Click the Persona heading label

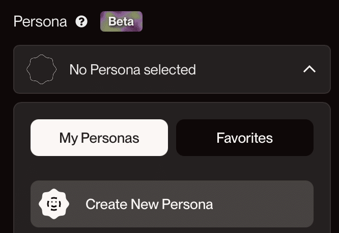click(40, 21)
